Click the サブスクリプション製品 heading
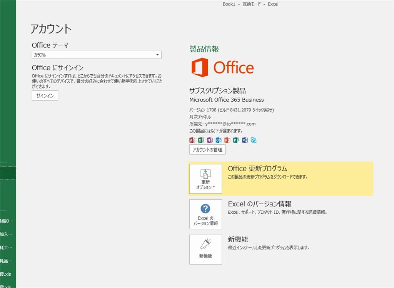This screenshot has width=394, height=288. [218, 90]
